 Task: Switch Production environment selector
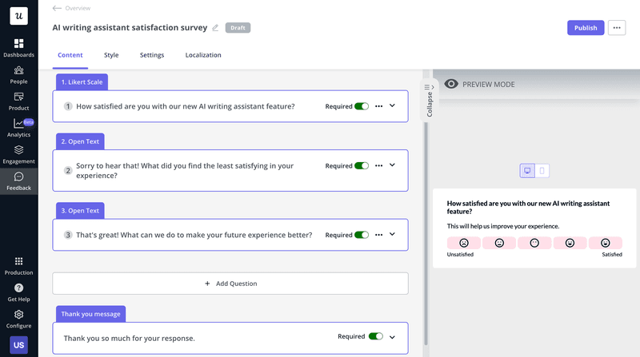(x=18, y=266)
